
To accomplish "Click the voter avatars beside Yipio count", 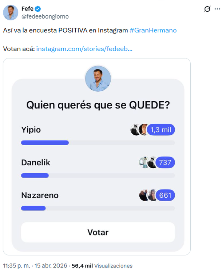I will [x=139, y=130].
